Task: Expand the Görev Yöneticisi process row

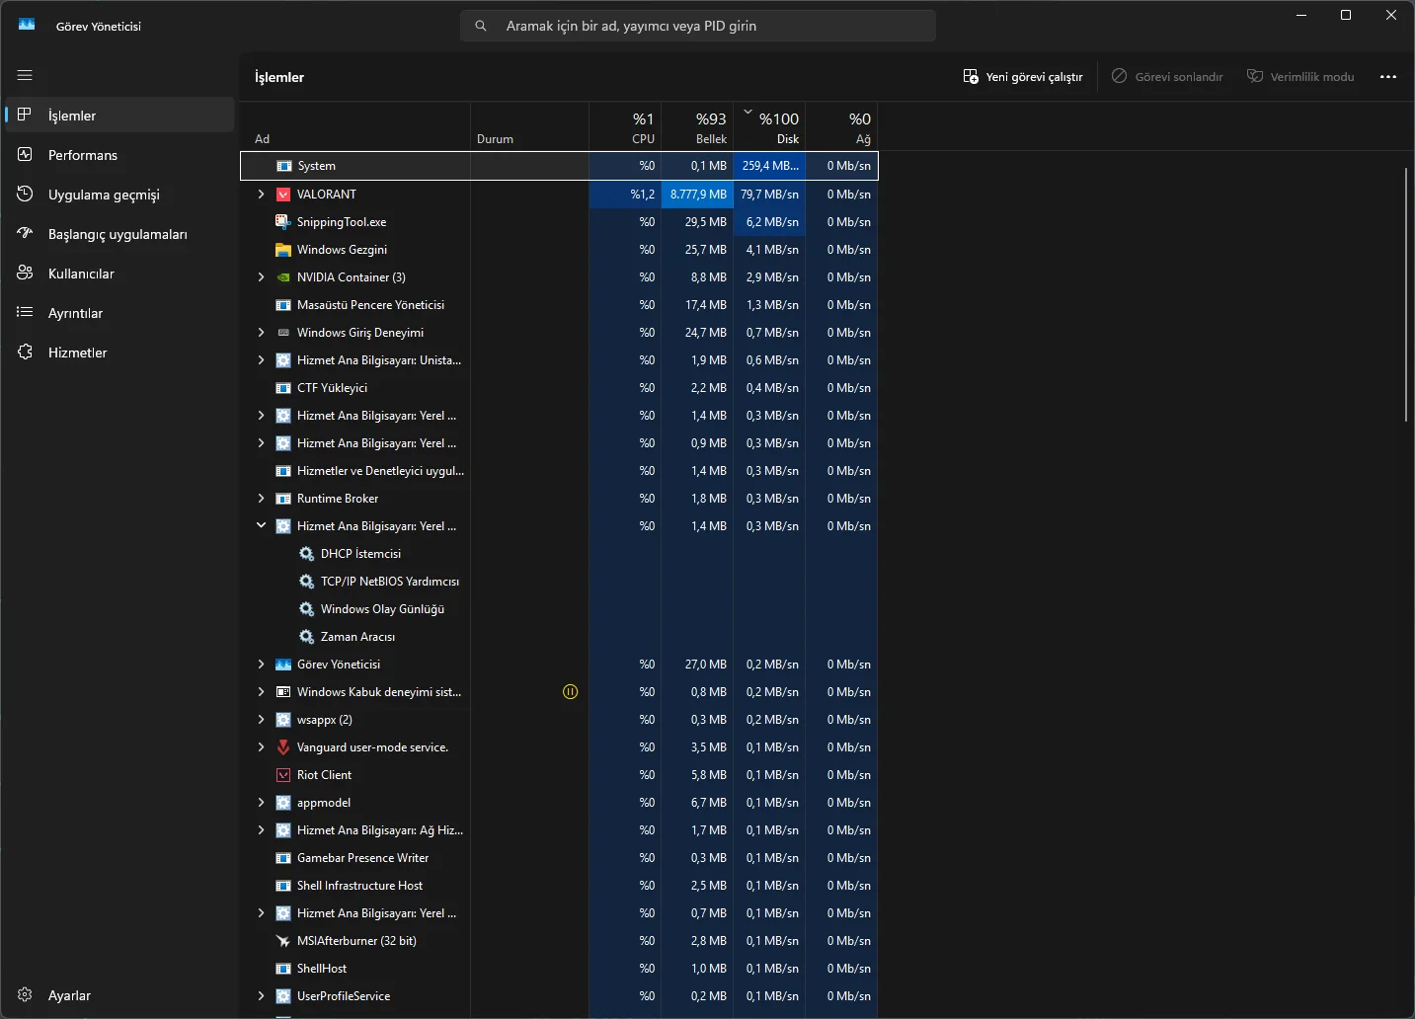Action: pyautogui.click(x=261, y=665)
